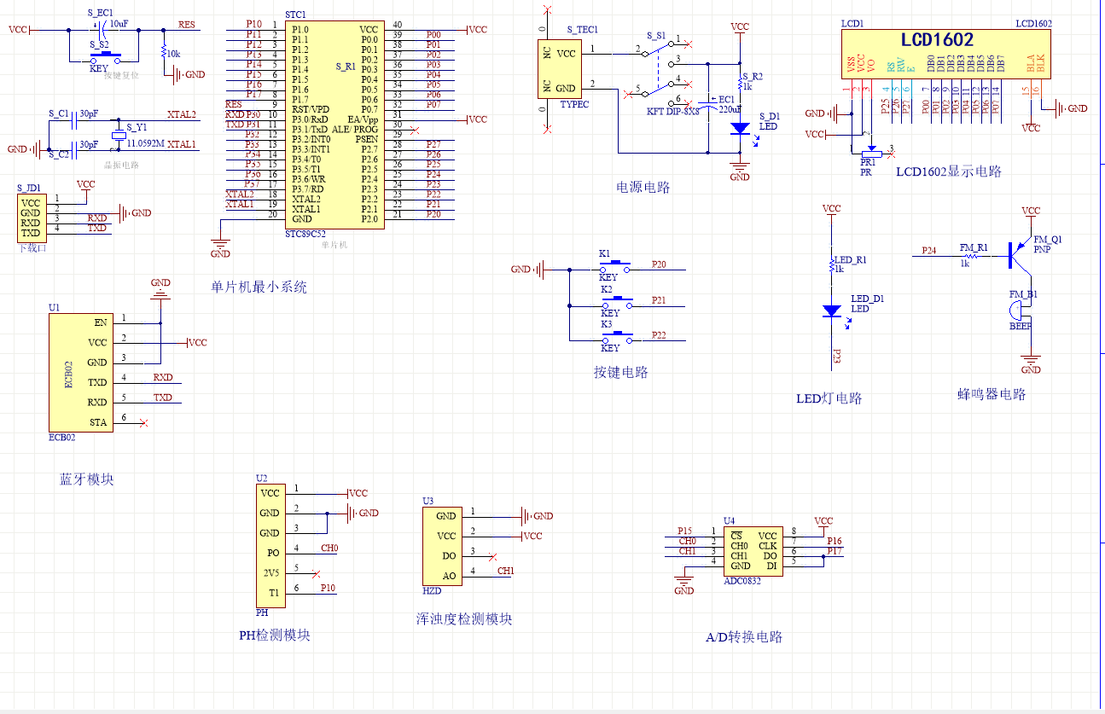Click the 单片机最小系统 text label
The height and width of the screenshot is (714, 1105).
(259, 287)
